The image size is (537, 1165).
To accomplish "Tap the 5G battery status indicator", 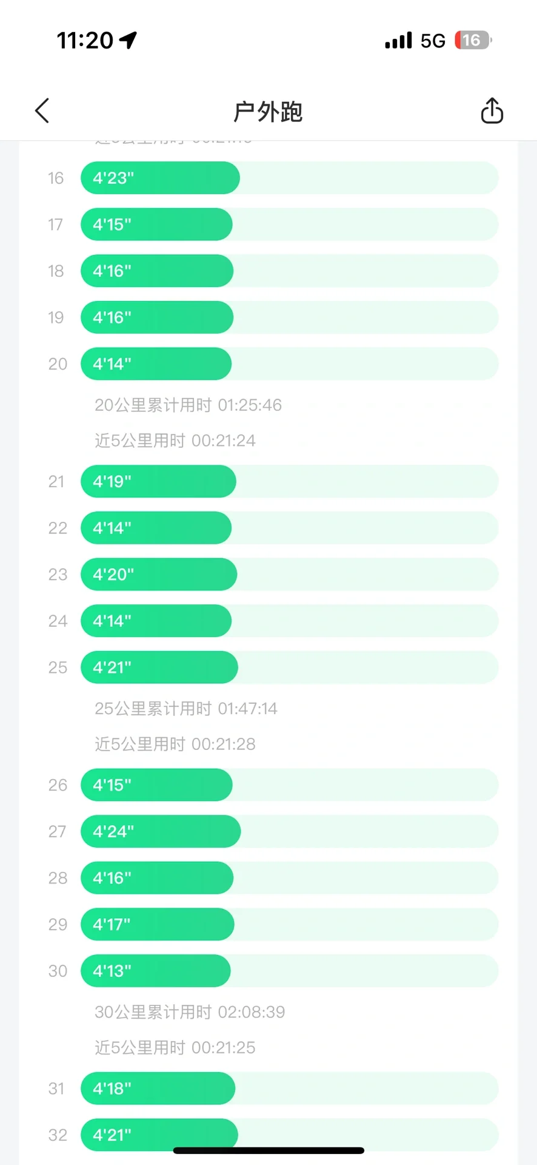I will tap(473, 41).
